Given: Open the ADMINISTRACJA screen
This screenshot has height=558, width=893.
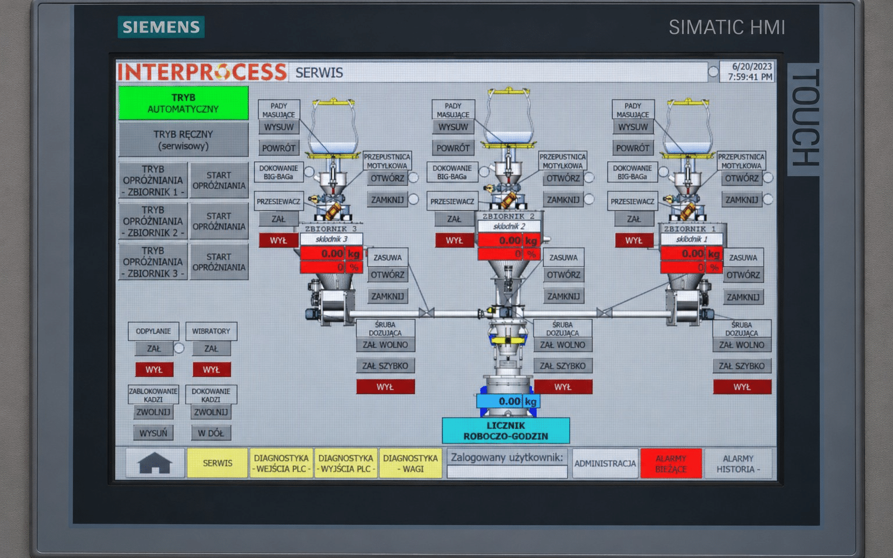Looking at the screenshot, I should pos(605,463).
